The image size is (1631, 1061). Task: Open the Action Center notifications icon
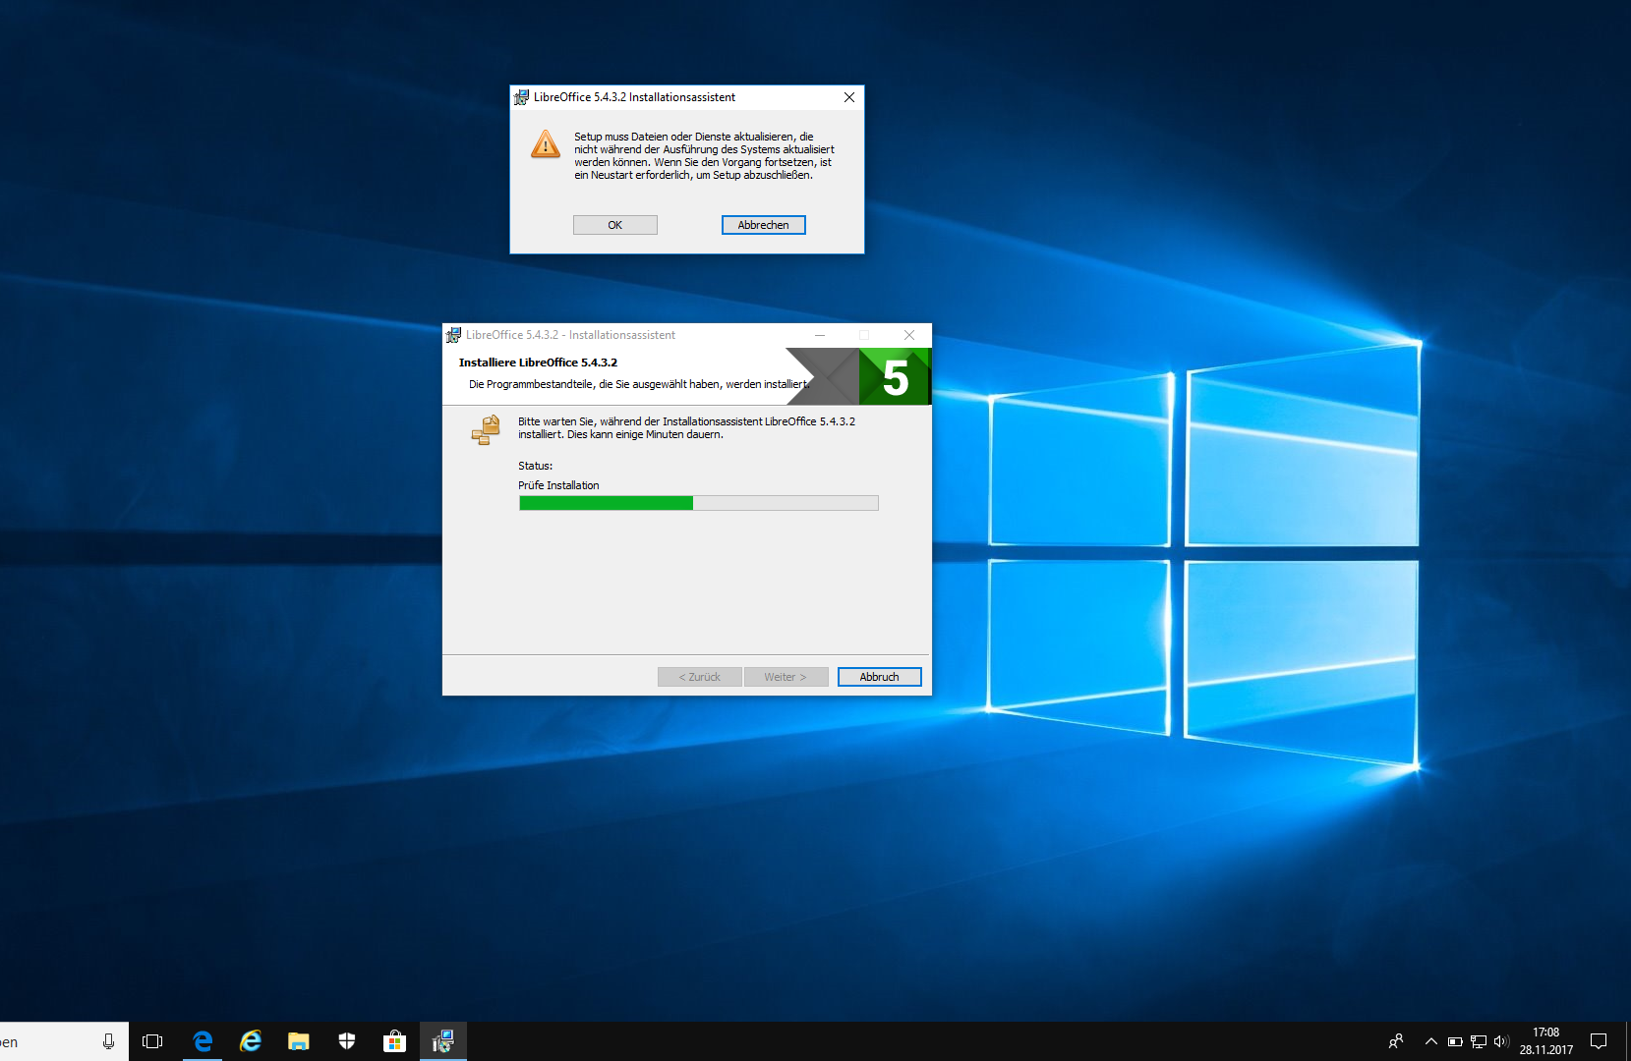[1599, 1041]
